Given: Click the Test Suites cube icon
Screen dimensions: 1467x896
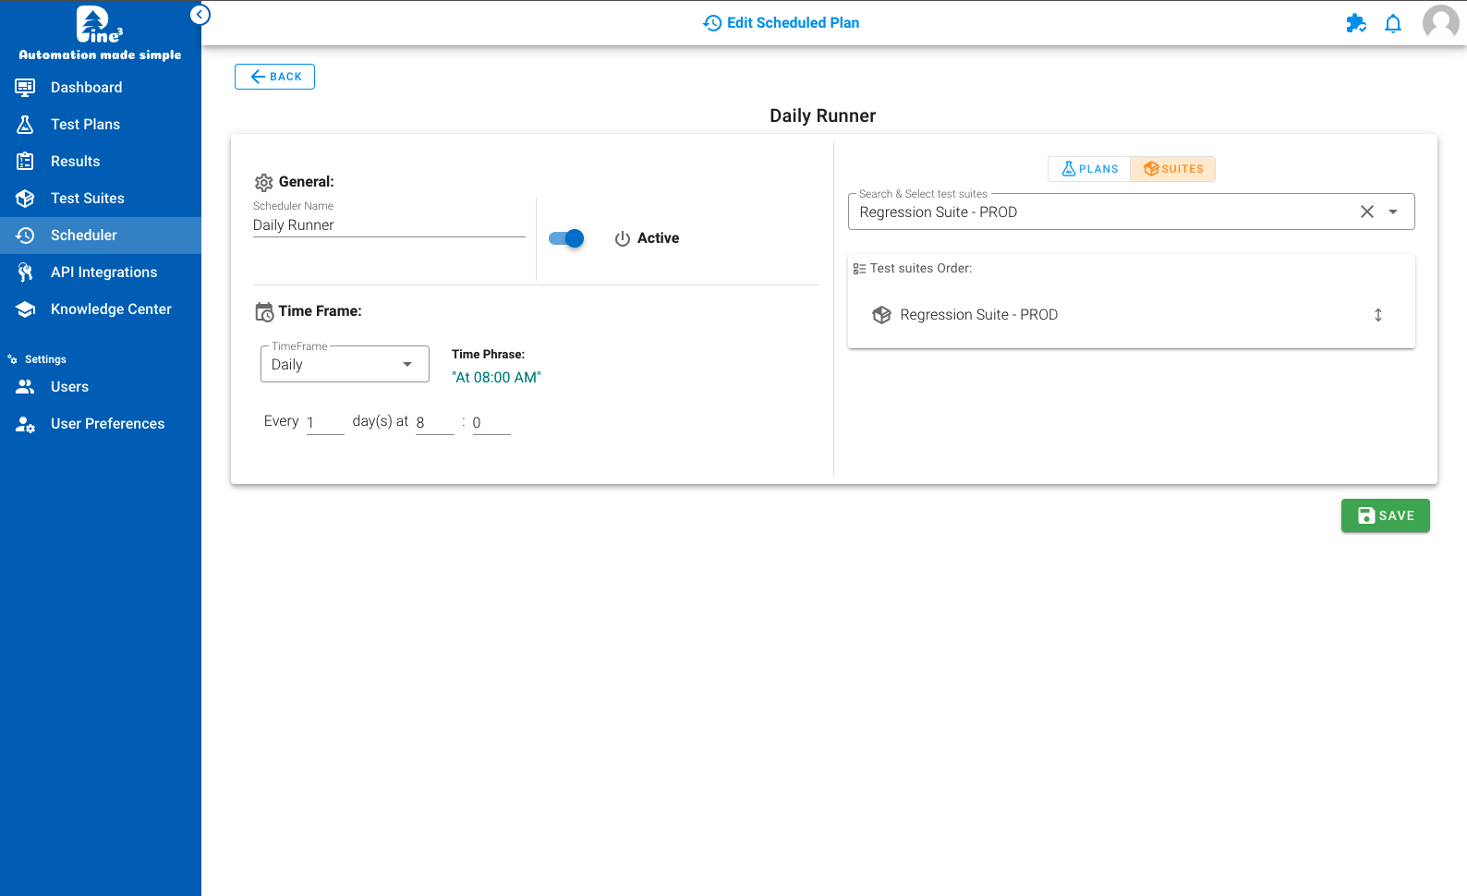Looking at the screenshot, I should pos(26,198).
